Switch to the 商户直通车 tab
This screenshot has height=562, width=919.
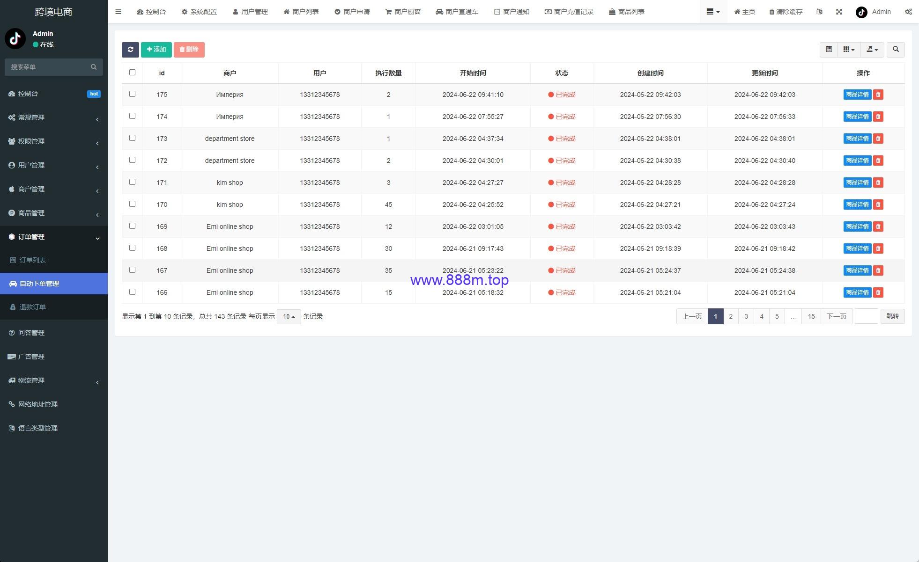point(457,12)
